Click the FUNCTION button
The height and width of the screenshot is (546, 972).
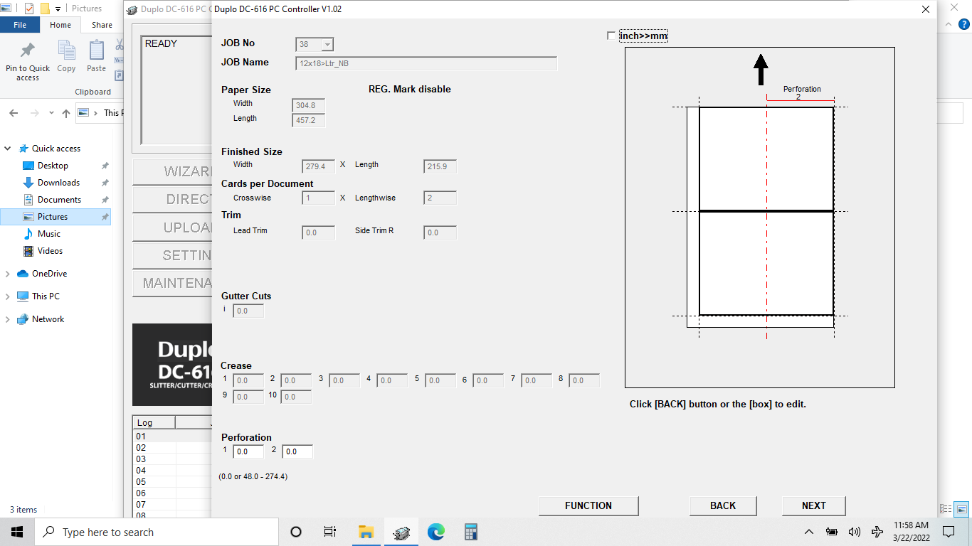(x=588, y=505)
